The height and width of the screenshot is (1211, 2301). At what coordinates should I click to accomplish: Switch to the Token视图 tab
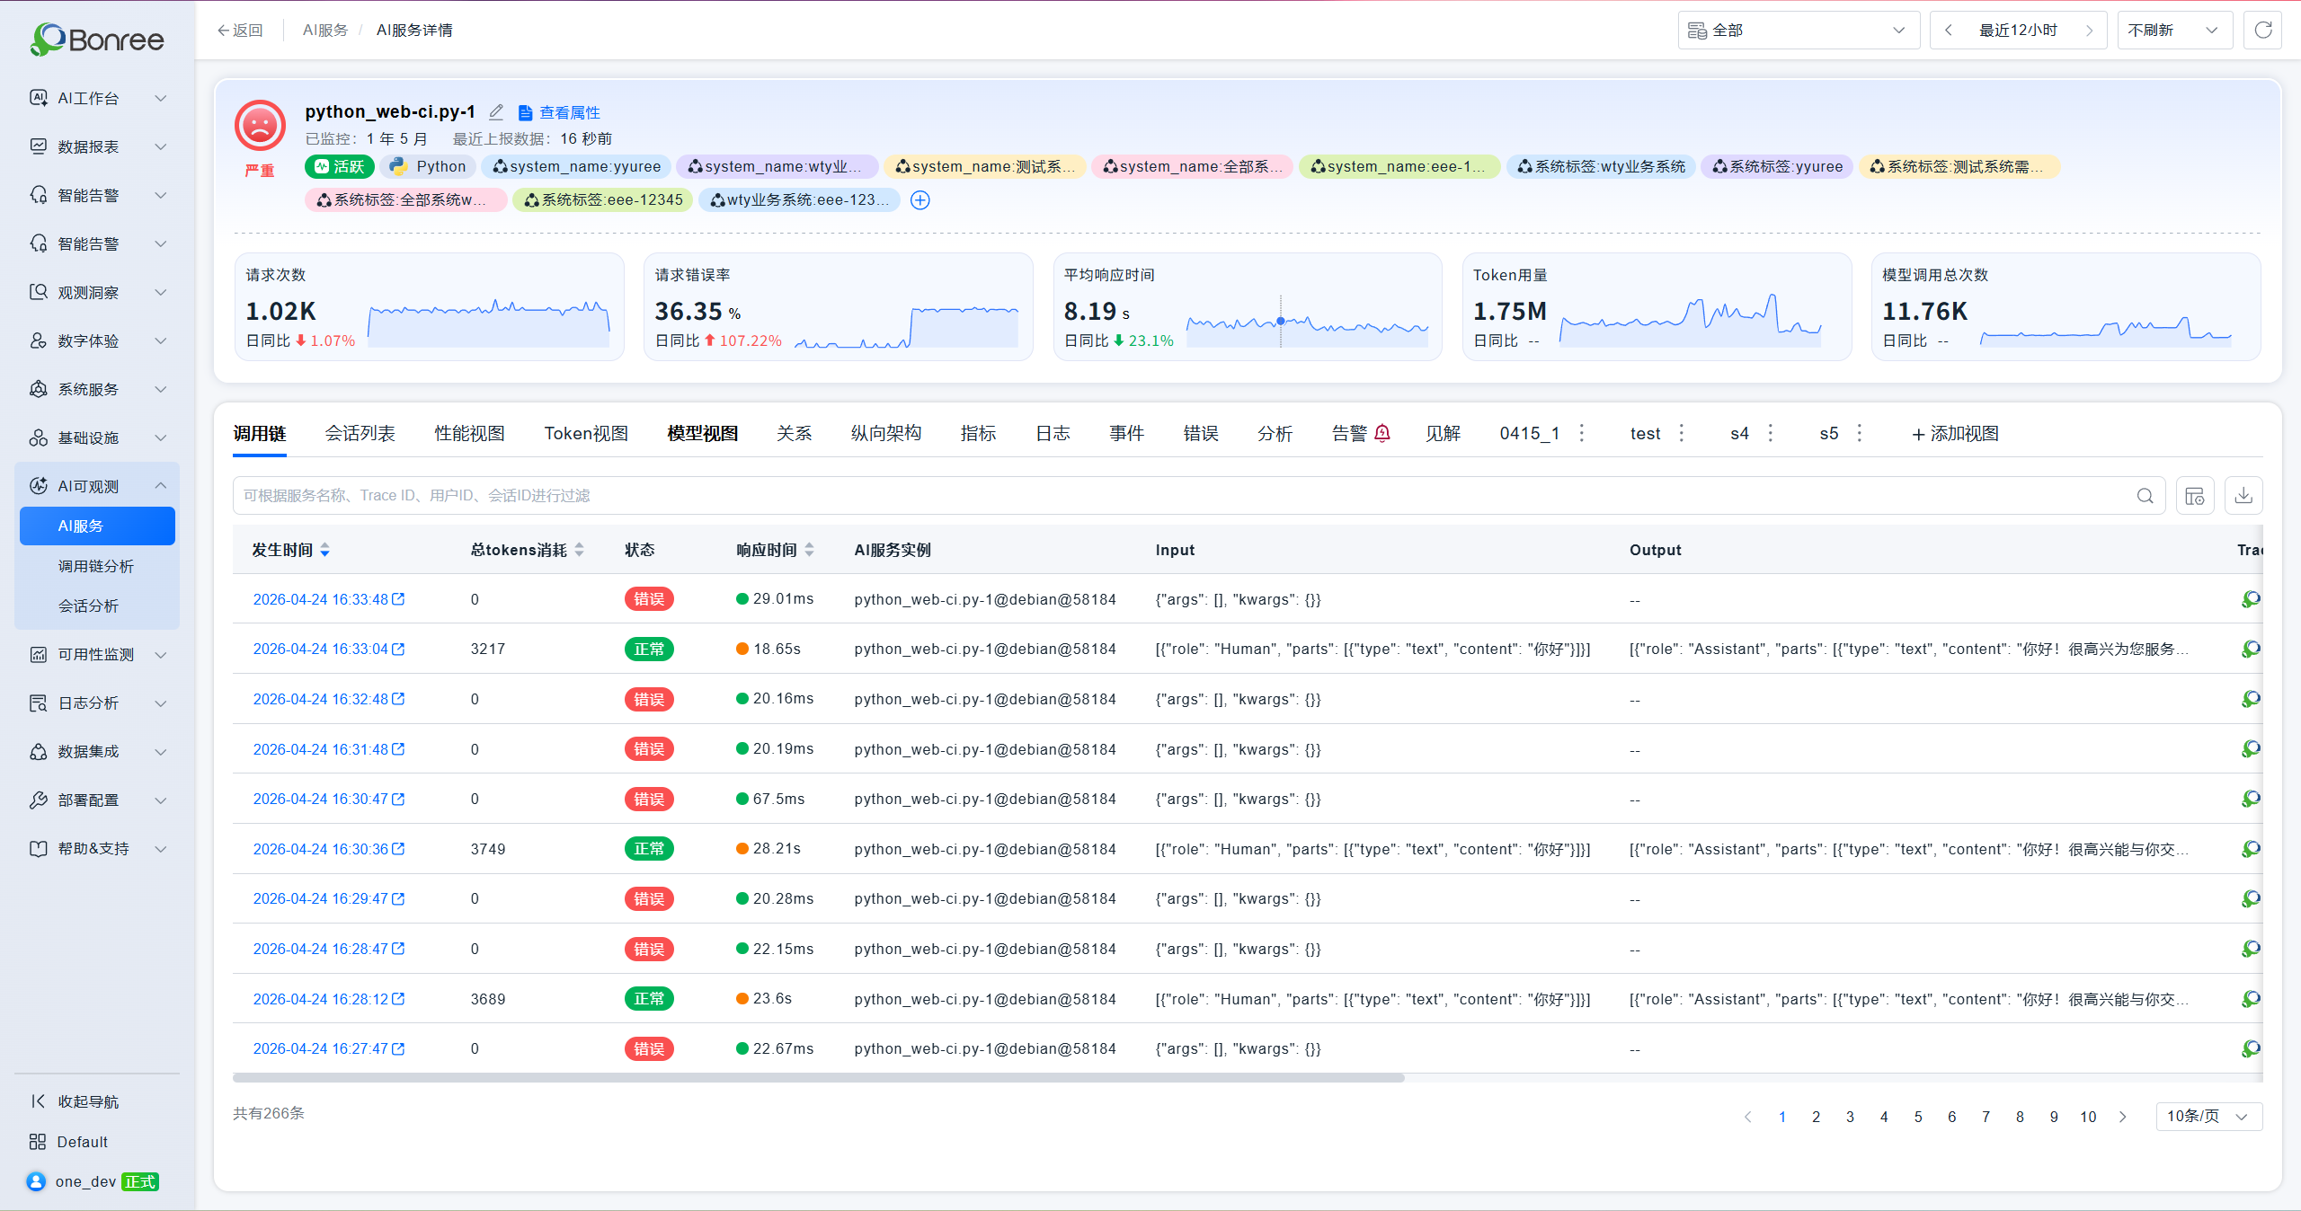[586, 434]
